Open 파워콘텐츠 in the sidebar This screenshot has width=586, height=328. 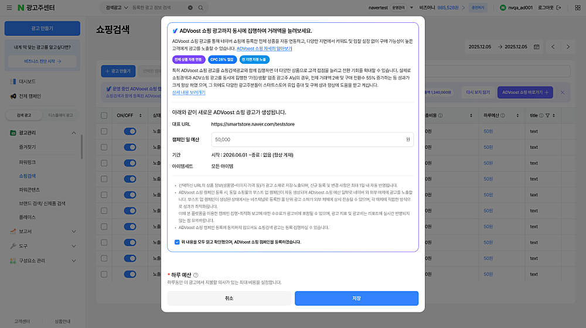(x=29, y=190)
